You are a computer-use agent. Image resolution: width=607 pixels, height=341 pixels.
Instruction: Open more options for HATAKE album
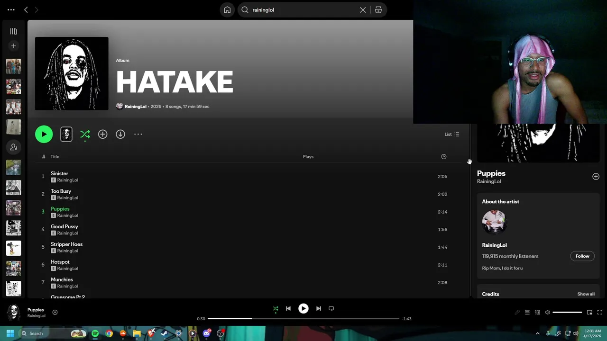138,134
